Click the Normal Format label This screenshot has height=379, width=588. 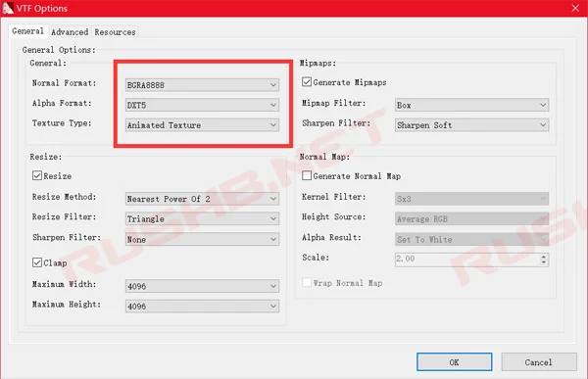64,83
